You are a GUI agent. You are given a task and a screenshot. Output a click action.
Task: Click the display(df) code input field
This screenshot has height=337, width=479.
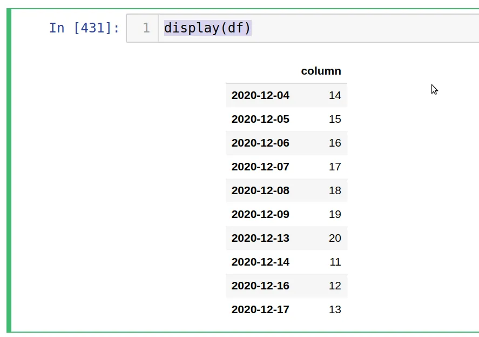(318, 28)
